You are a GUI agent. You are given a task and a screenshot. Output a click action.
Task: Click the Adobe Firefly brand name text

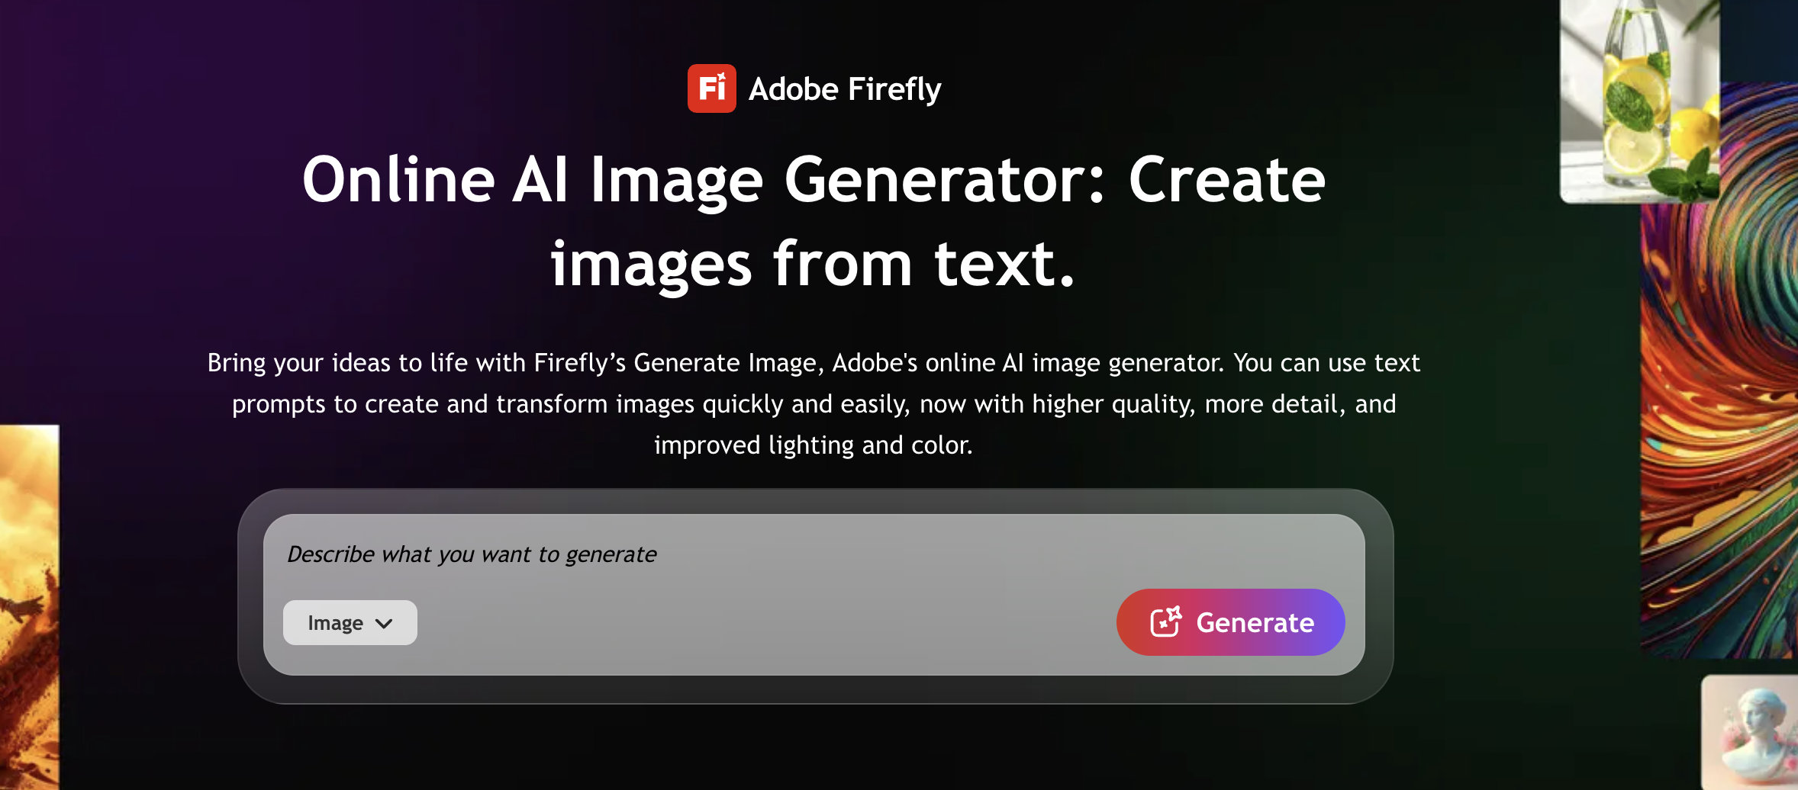pyautogui.click(x=844, y=89)
